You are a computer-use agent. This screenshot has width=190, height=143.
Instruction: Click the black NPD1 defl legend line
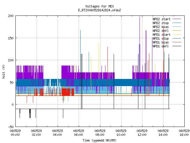point(177,46)
